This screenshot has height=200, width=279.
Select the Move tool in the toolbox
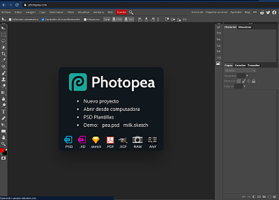tap(4, 28)
